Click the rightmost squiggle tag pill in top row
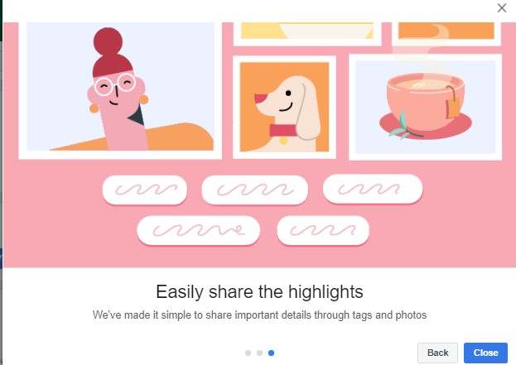Screen dimensions: 516x365 coord(373,189)
